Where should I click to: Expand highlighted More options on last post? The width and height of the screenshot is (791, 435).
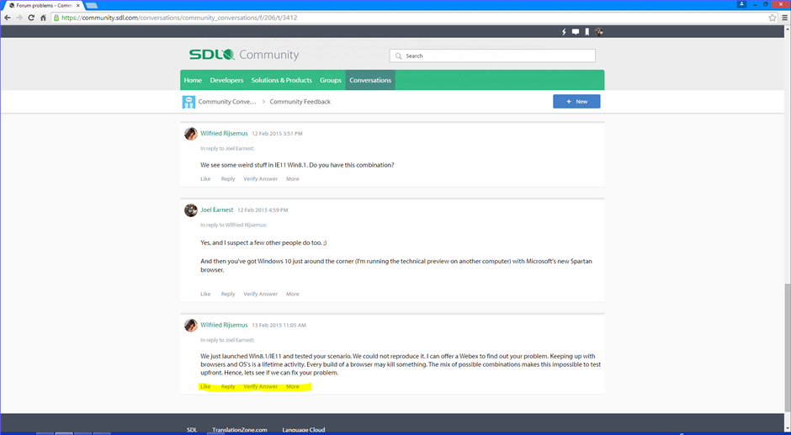pos(292,387)
